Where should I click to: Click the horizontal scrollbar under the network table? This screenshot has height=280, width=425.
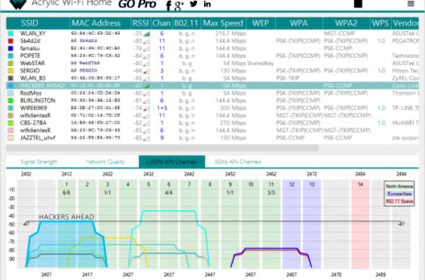[x=162, y=148]
